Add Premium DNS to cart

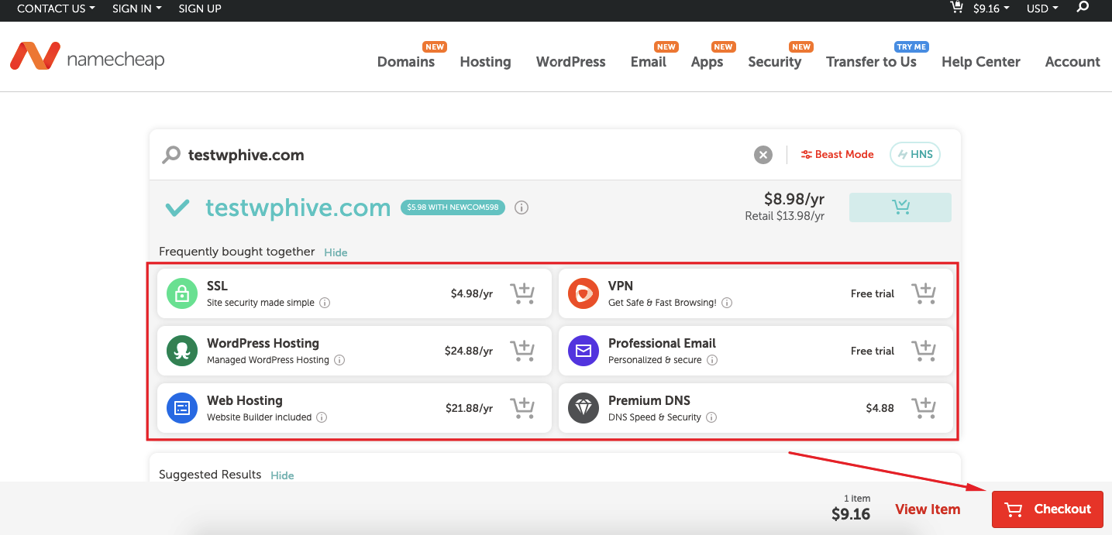(x=924, y=408)
